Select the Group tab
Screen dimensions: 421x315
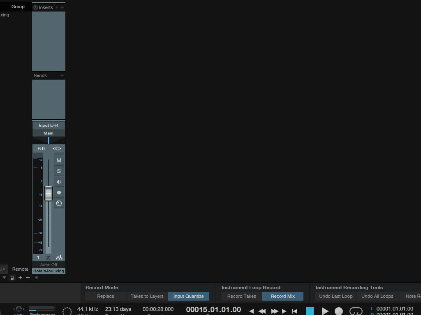pyautogui.click(x=18, y=7)
